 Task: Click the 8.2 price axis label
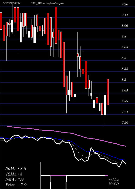pos(124,80)
